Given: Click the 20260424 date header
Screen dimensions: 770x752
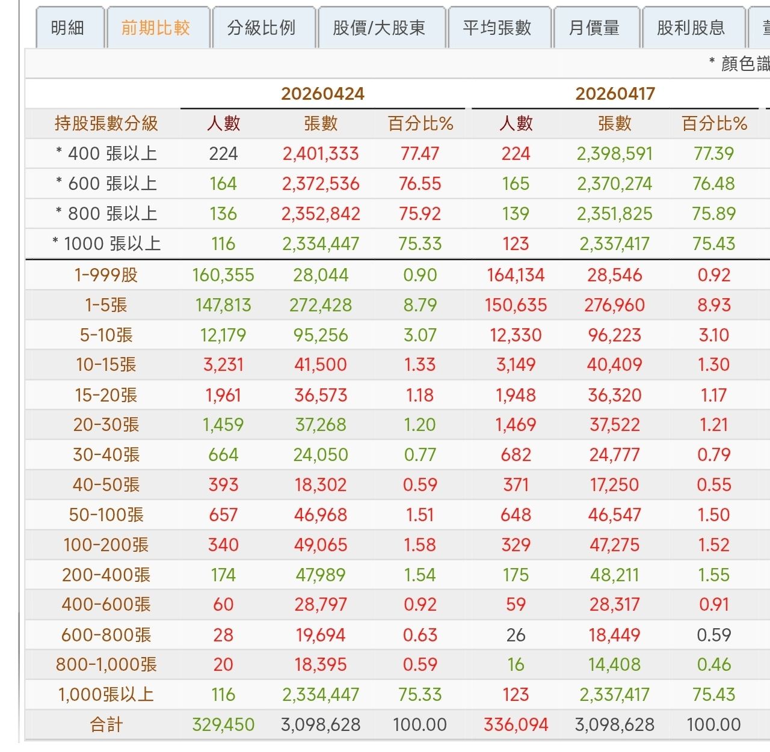Looking at the screenshot, I should pos(323,94).
